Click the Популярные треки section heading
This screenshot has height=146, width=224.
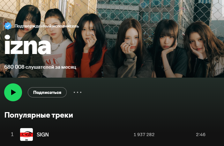pyautogui.click(x=39, y=115)
